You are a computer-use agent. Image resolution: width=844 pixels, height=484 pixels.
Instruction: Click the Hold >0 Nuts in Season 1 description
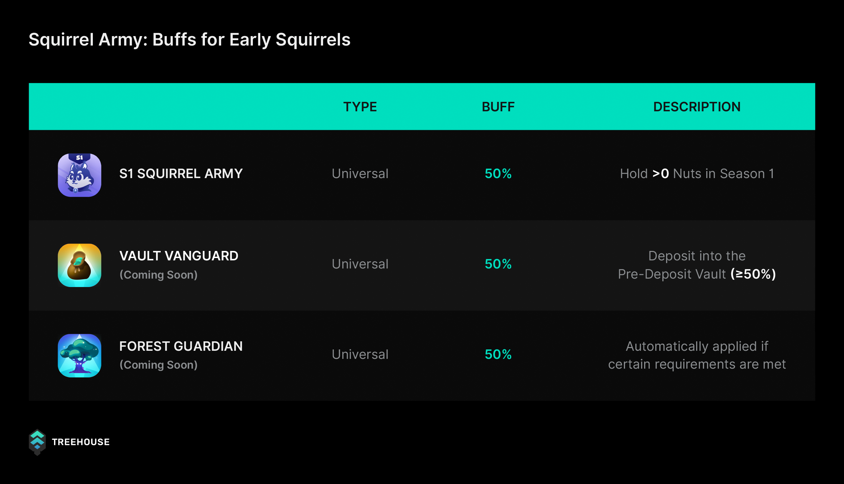pos(697,174)
